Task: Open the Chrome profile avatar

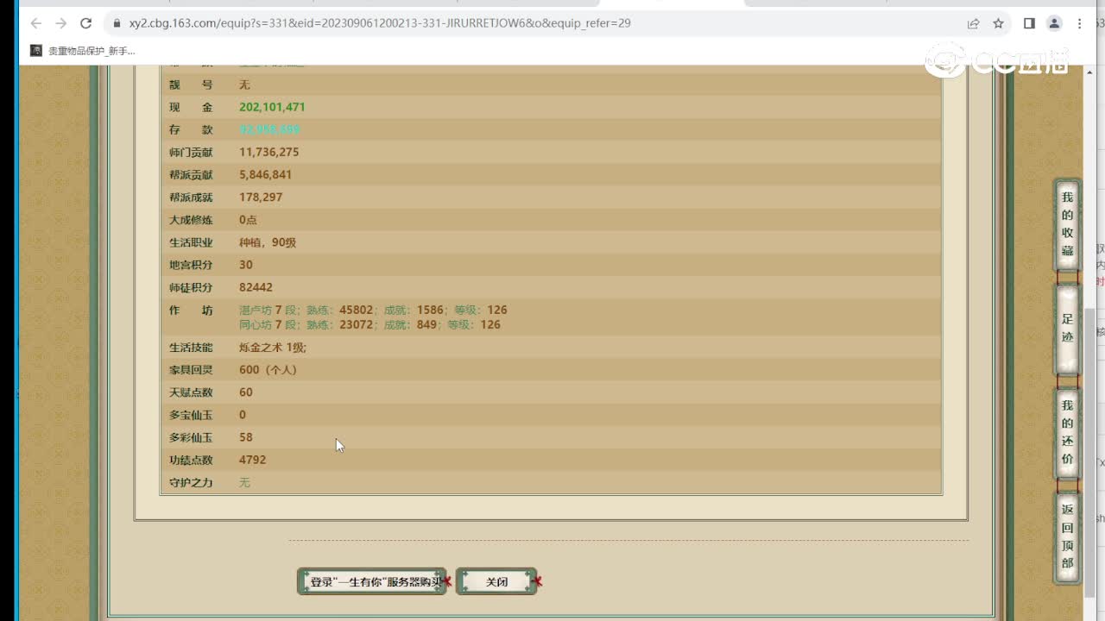Action: click(x=1054, y=23)
